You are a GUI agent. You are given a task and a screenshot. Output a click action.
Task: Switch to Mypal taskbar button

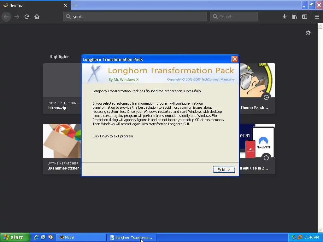tap(81, 238)
